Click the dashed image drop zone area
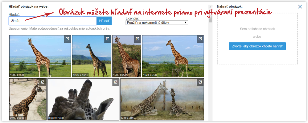This screenshot has width=308, height=123. pyautogui.click(x=257, y=39)
